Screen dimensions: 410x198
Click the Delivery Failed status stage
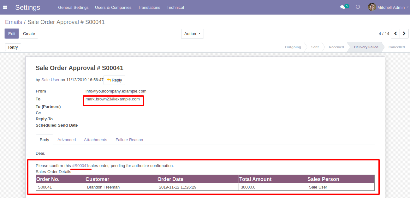pos(366,47)
